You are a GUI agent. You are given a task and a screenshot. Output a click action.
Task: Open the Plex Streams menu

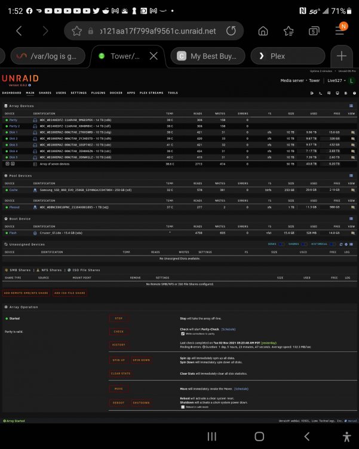(x=152, y=93)
